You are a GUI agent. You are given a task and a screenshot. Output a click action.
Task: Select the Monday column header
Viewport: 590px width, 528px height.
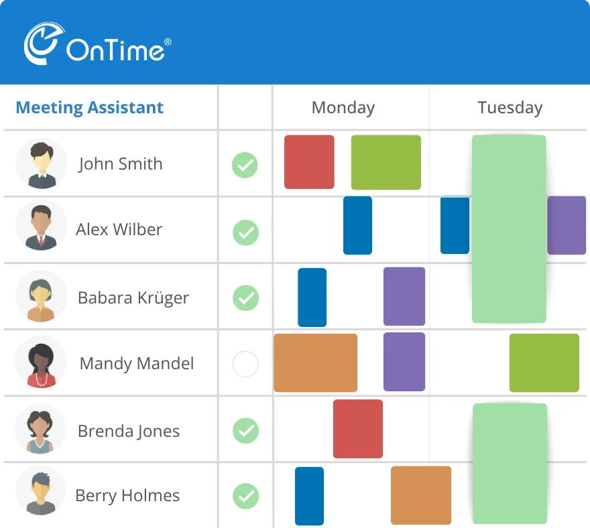[343, 108]
